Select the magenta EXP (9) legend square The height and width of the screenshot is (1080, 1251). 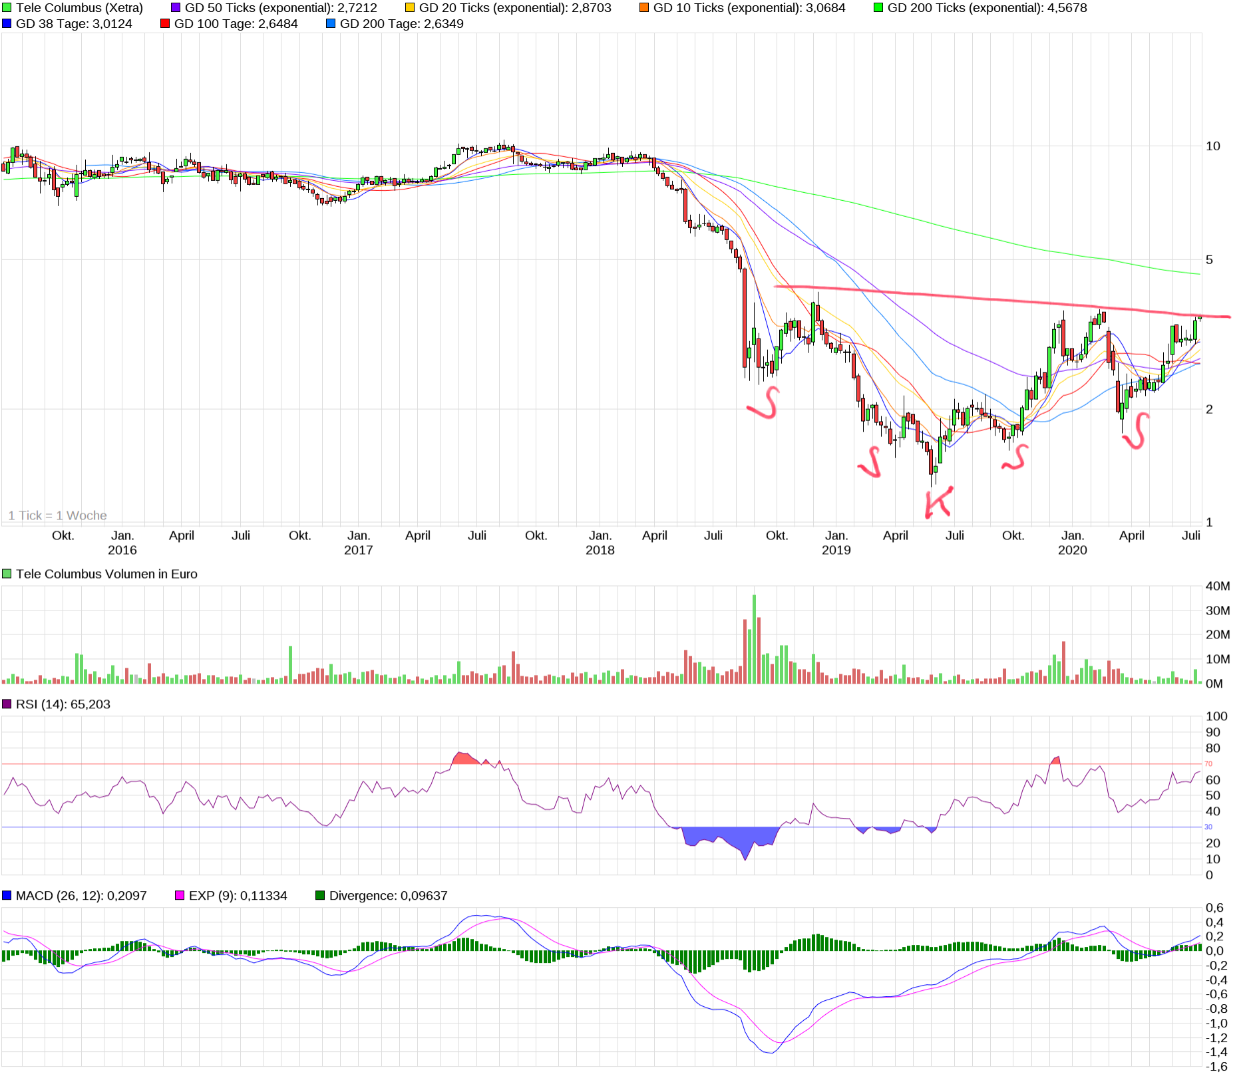180,896
